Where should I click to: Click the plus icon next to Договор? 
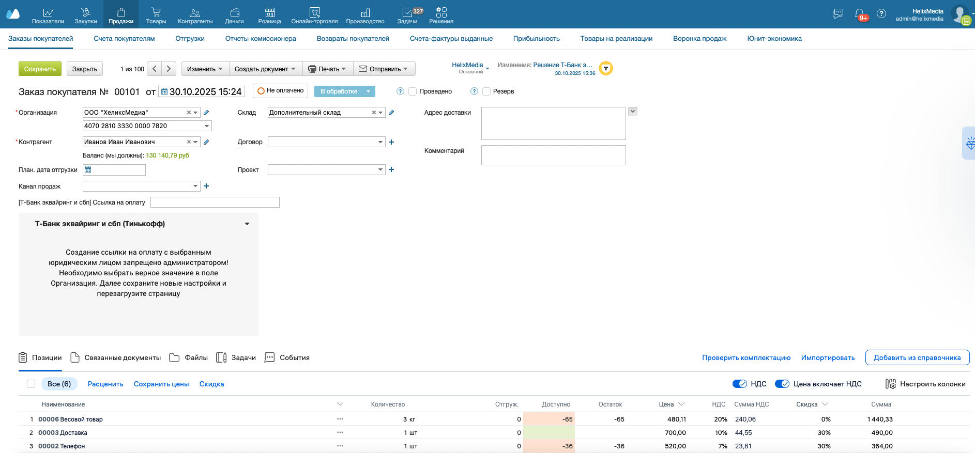[x=391, y=142]
